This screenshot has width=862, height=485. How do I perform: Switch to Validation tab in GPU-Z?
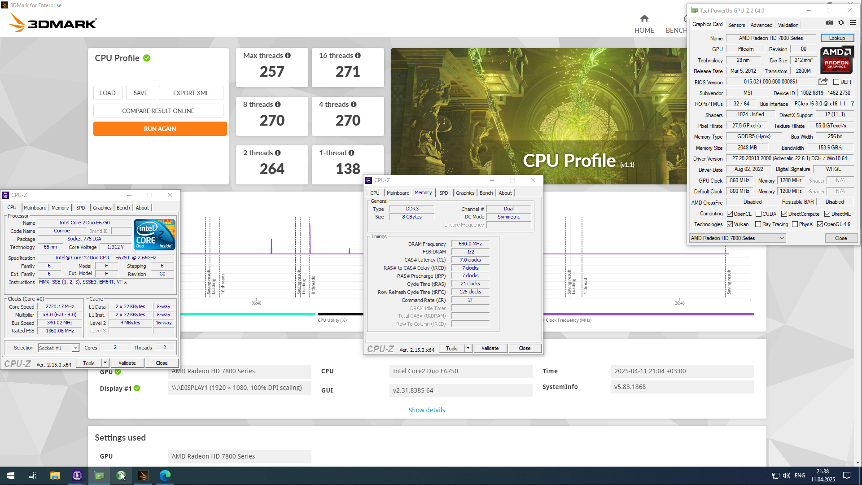(x=788, y=25)
